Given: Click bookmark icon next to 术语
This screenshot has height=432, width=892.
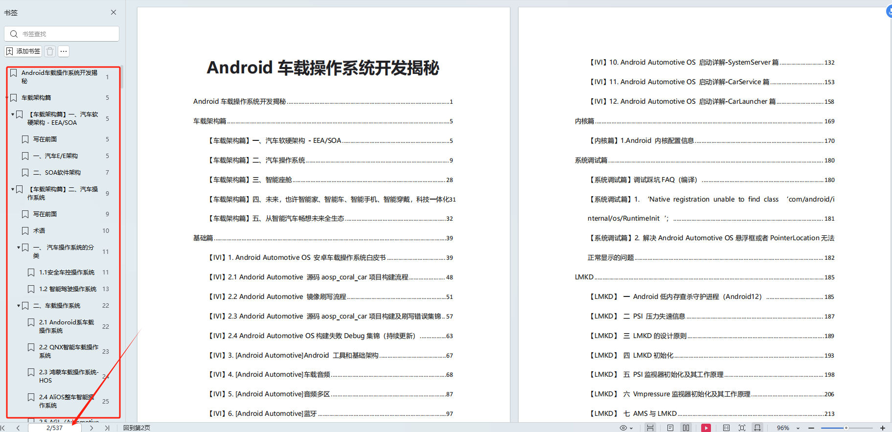Looking at the screenshot, I should coord(25,231).
